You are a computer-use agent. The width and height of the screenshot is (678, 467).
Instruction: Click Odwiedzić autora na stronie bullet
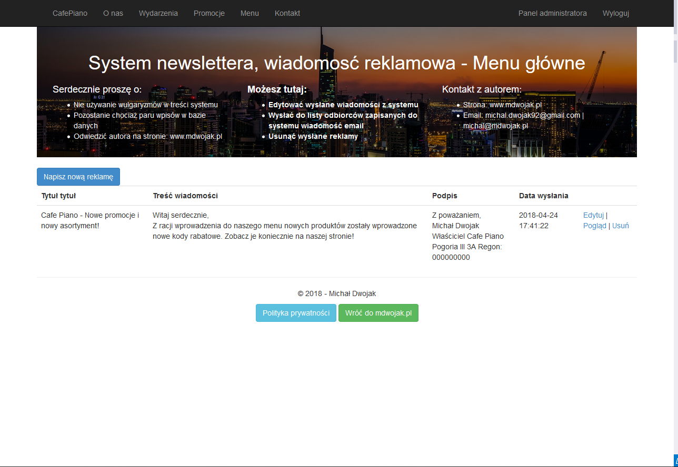tap(148, 136)
